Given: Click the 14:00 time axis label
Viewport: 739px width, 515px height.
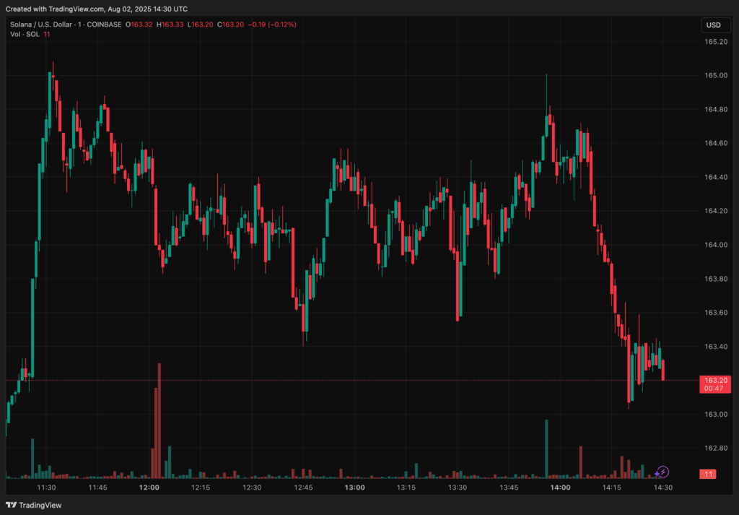Looking at the screenshot, I should point(560,488).
